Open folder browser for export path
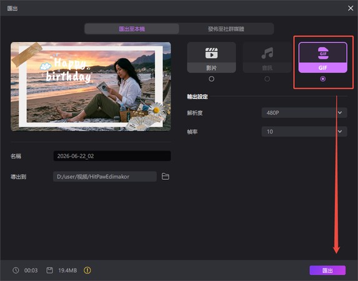This screenshot has width=358, height=281. click(x=166, y=177)
